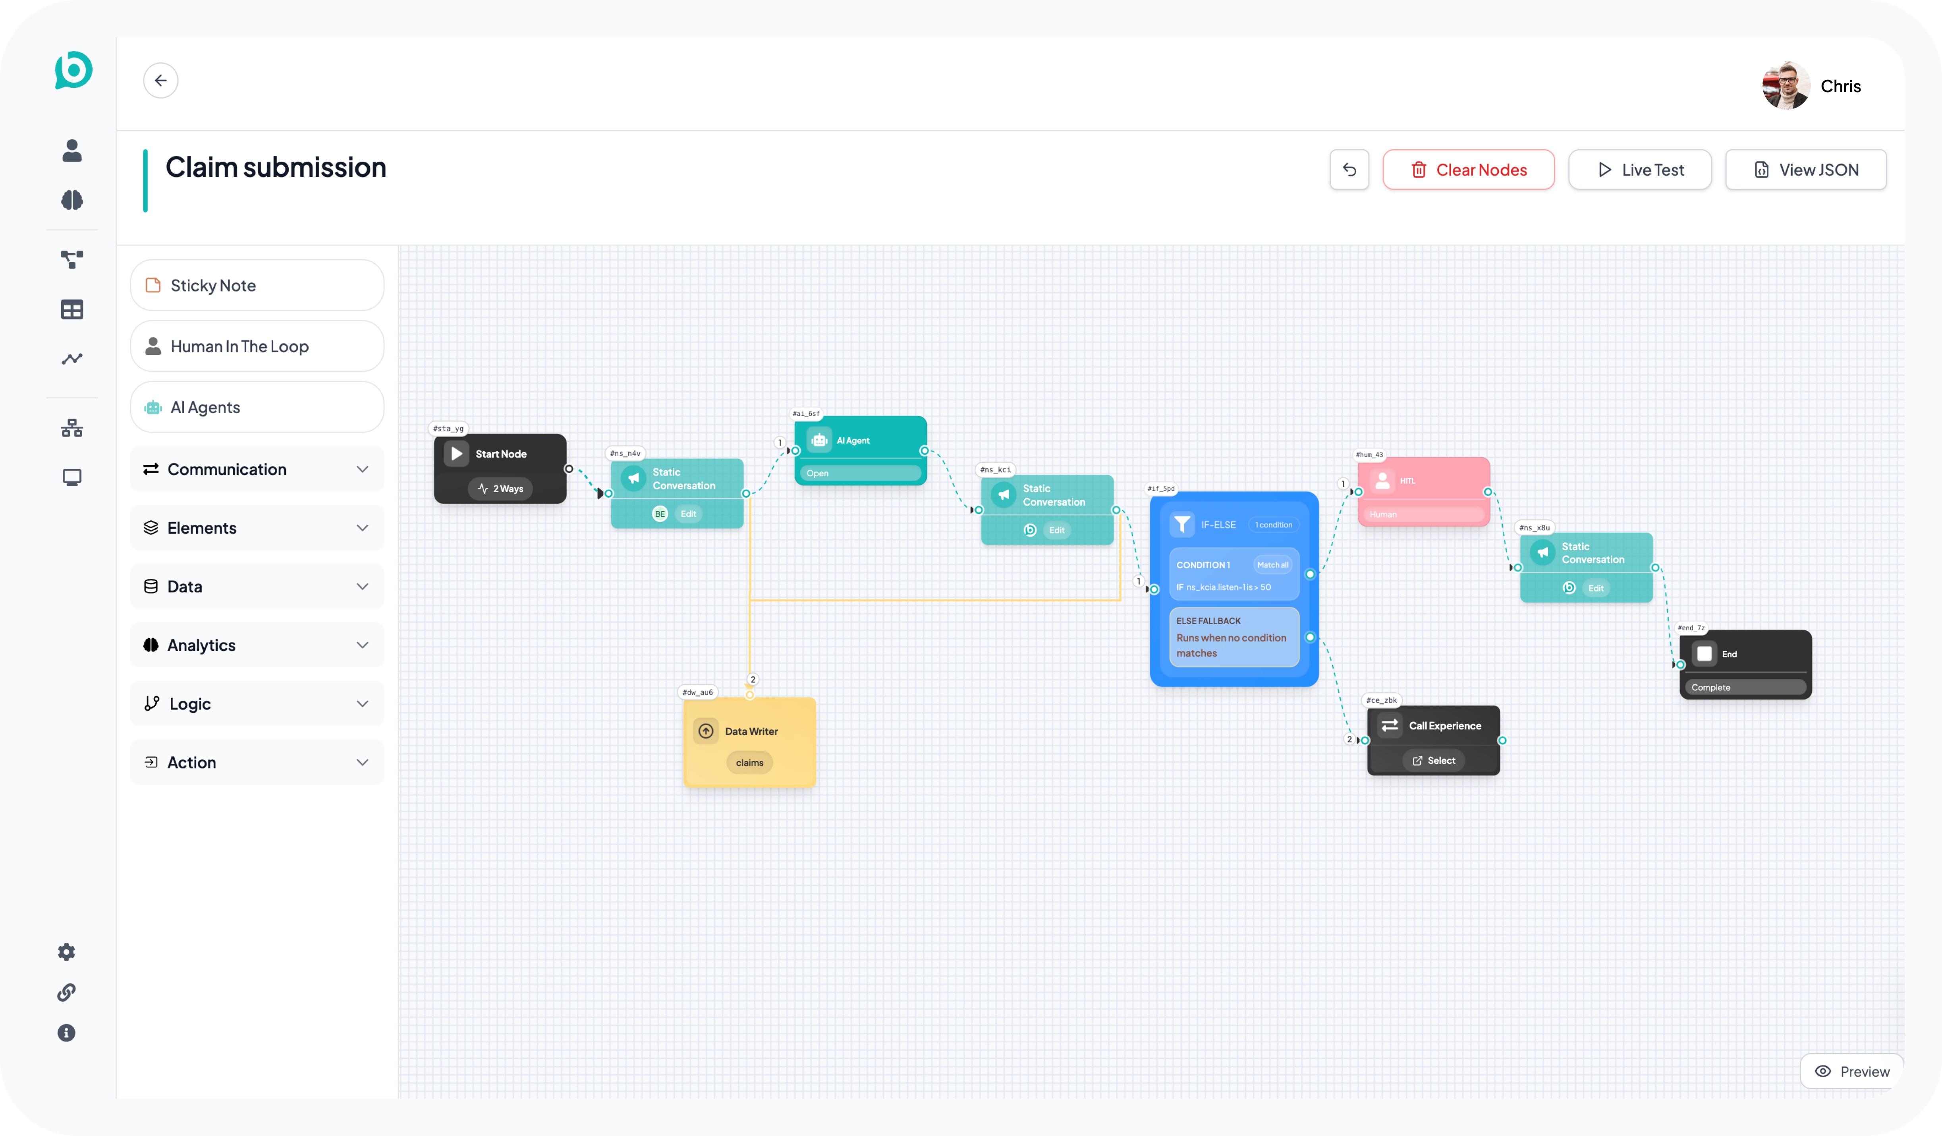Open the table grid sidebar icon
Screen dimensions: 1942x1136
coord(71,310)
